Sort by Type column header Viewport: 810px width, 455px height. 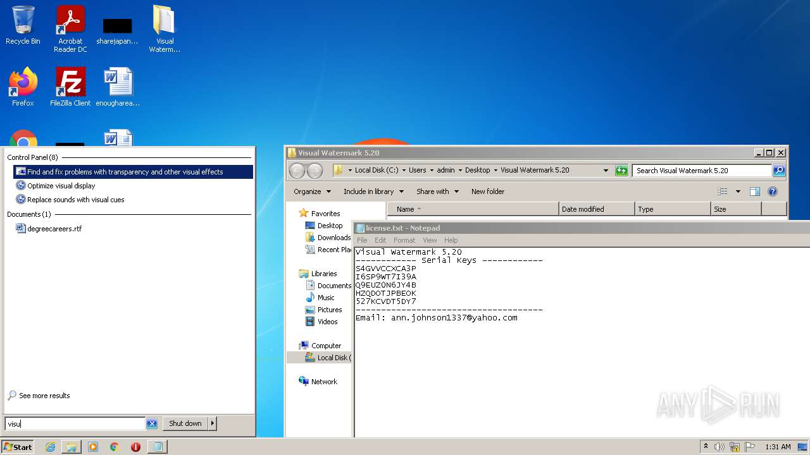pos(673,209)
